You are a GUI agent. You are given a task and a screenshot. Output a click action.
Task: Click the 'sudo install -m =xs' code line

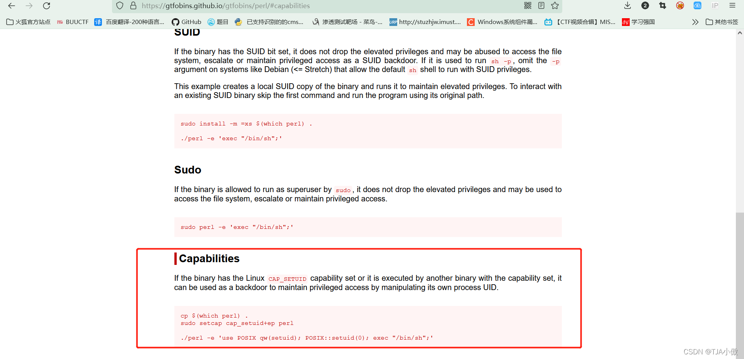(246, 124)
